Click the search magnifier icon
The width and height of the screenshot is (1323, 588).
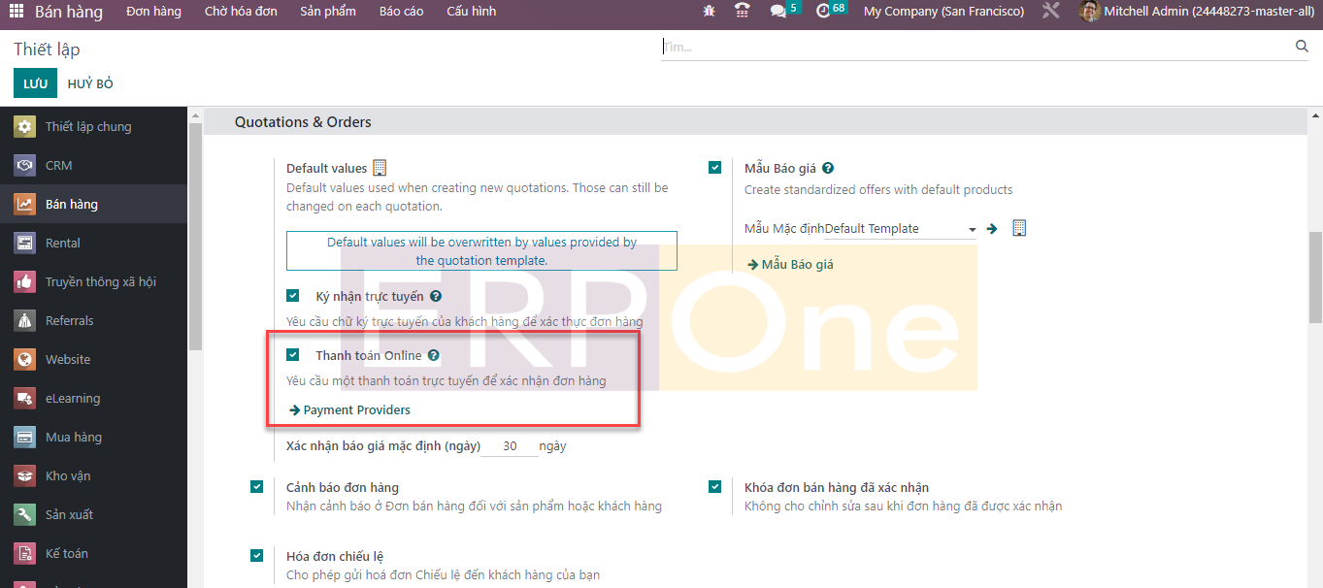tap(1302, 47)
